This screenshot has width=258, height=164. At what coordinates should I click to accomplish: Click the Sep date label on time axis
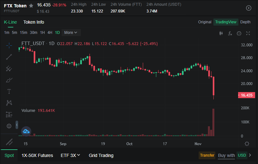[x=63, y=144]
